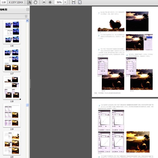Image resolution: width=158 pixels, height=158 pixels.
Task: Click the page number 118 on document page
Action: pyautogui.click(x=95, y=93)
